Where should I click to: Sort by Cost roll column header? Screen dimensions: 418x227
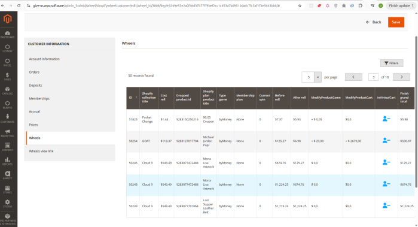point(166,98)
